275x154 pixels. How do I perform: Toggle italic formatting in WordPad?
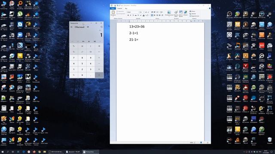(131, 15)
